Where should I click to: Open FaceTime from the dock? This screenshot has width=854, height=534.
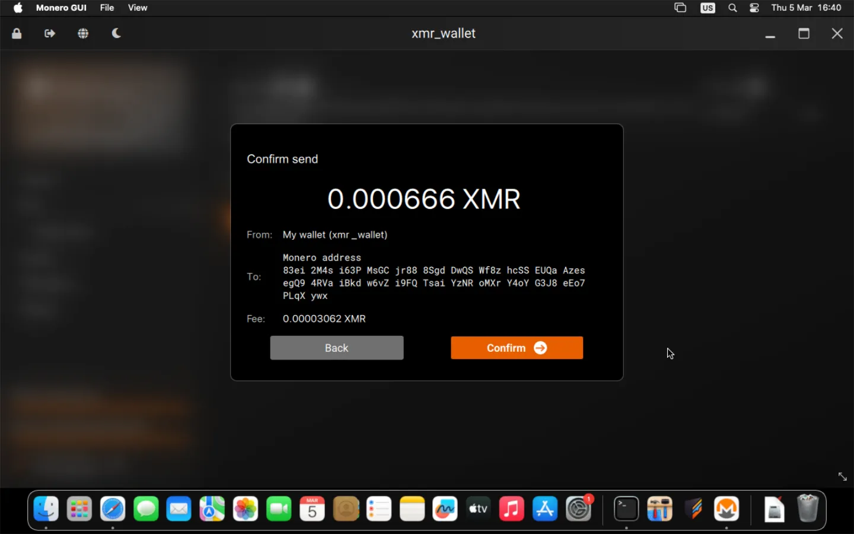point(279,508)
